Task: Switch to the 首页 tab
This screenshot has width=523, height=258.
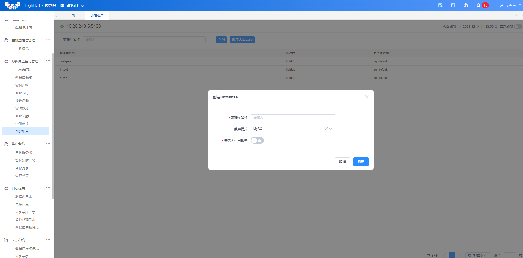Action: (72, 15)
